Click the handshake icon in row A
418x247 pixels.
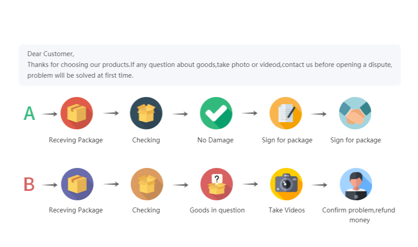click(x=355, y=113)
